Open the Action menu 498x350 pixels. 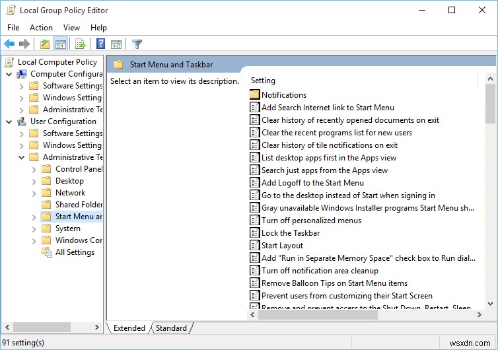[42, 28]
